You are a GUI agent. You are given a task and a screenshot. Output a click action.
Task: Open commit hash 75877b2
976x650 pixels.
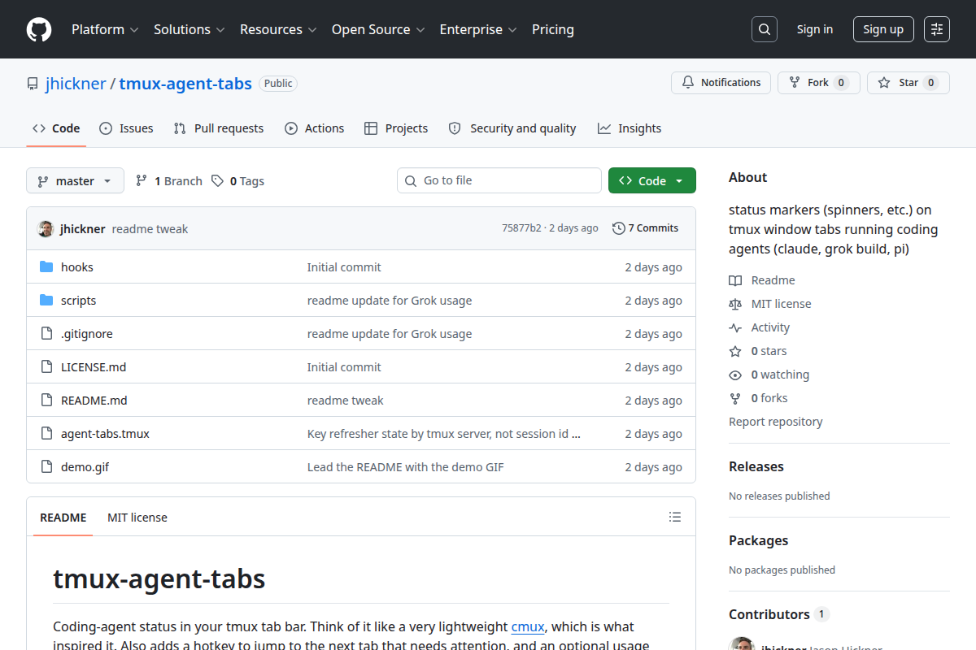[521, 228]
